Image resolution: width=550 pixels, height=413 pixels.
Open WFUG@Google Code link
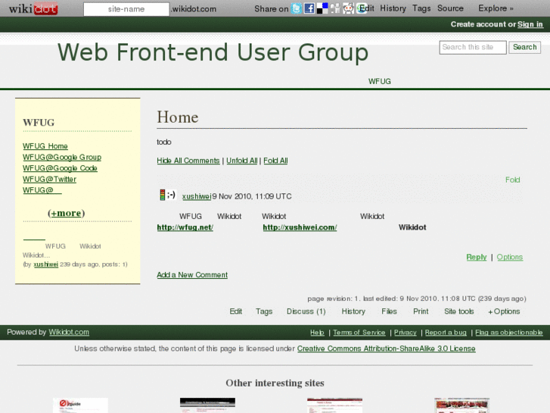point(60,168)
